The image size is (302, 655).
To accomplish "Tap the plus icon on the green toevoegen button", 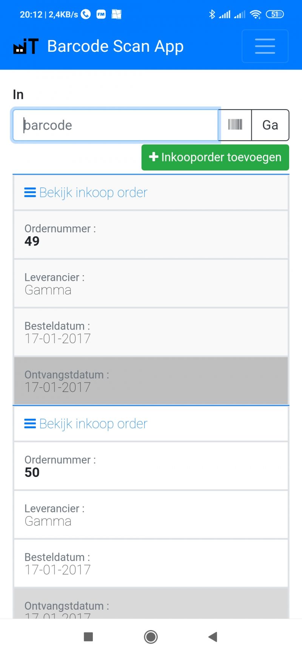I will 153,157.
